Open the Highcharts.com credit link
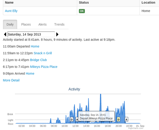 point(136,128)
